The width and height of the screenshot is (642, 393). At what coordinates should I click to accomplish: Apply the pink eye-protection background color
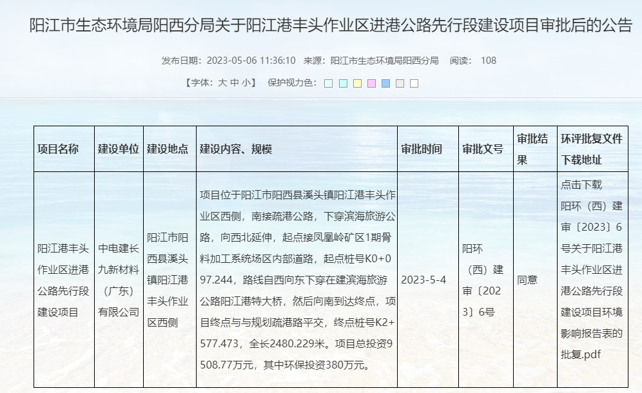(371, 83)
